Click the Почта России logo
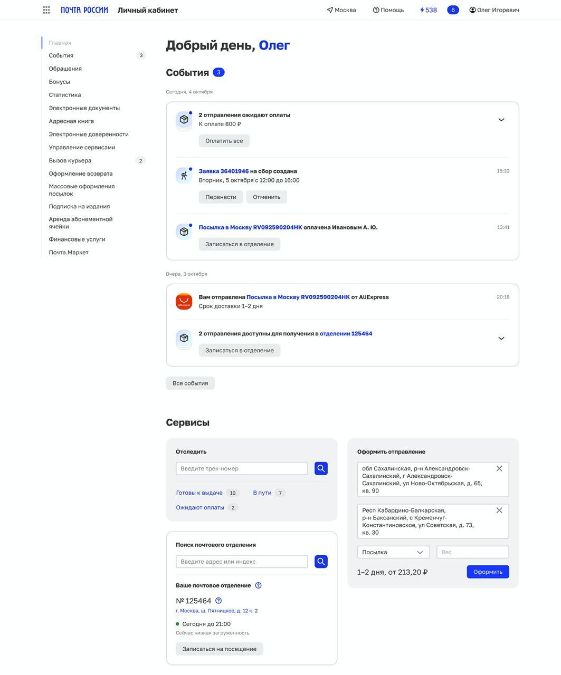Image resolution: width=561 pixels, height=675 pixels. click(x=84, y=10)
